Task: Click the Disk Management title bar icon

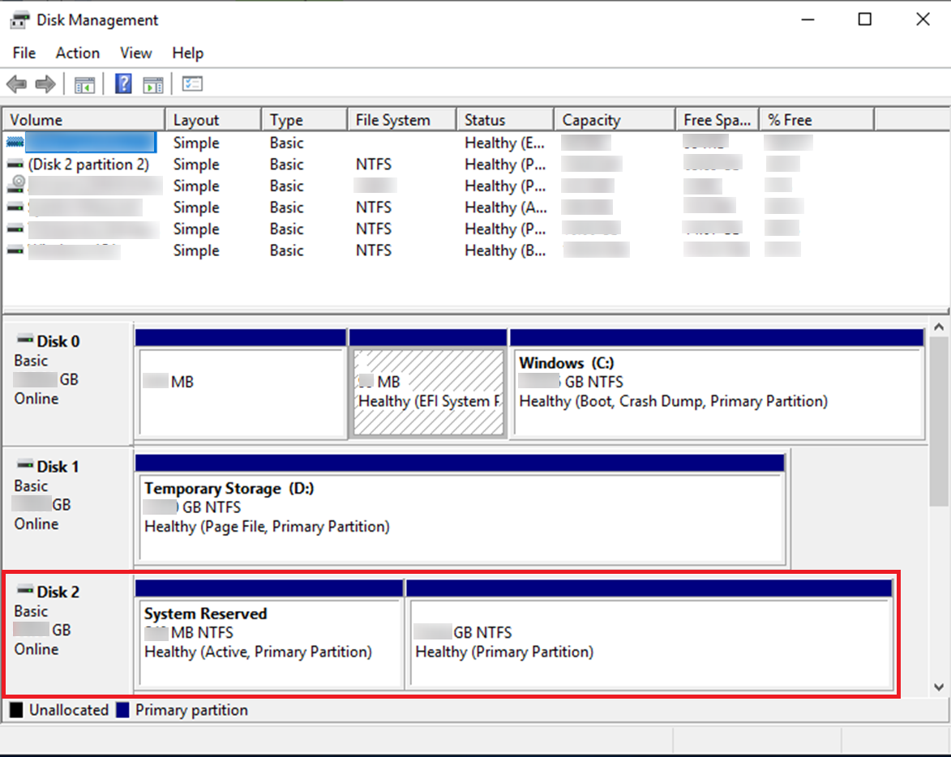Action: pos(19,20)
